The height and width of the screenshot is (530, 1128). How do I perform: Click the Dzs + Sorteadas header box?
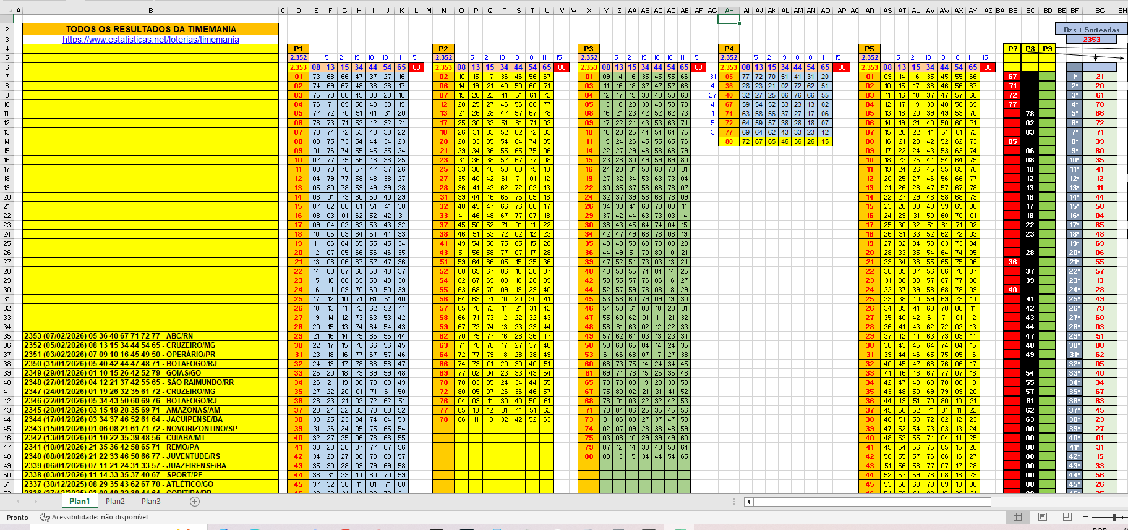(x=1092, y=30)
